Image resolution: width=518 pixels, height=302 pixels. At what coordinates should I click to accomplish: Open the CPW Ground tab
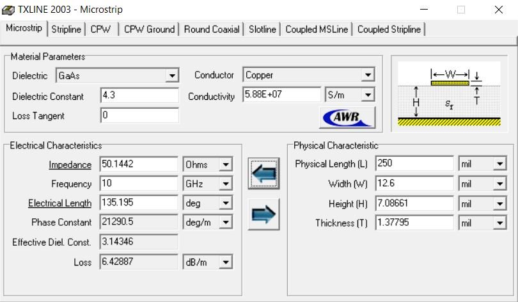coord(149,29)
